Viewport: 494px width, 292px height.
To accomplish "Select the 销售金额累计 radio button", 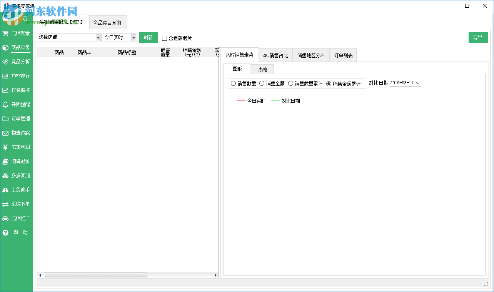I will pyautogui.click(x=329, y=83).
